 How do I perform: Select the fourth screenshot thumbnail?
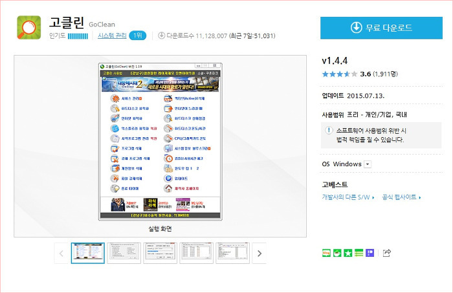pyautogui.click(x=197, y=253)
